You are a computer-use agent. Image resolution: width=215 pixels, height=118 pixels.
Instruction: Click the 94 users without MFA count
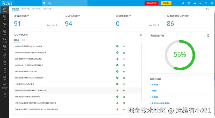(x=68, y=23)
